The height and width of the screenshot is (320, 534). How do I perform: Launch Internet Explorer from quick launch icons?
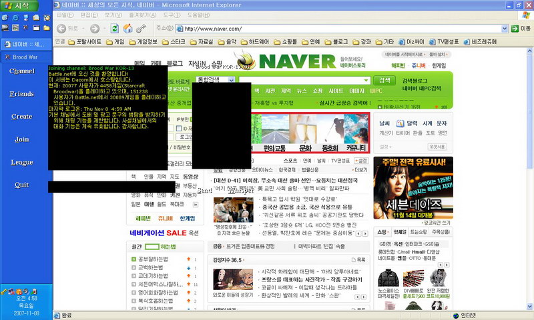15,17
